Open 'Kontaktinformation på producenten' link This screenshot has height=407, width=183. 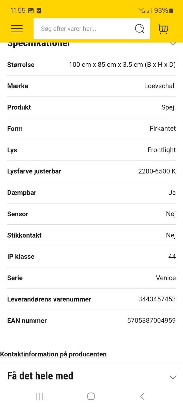[53, 354]
